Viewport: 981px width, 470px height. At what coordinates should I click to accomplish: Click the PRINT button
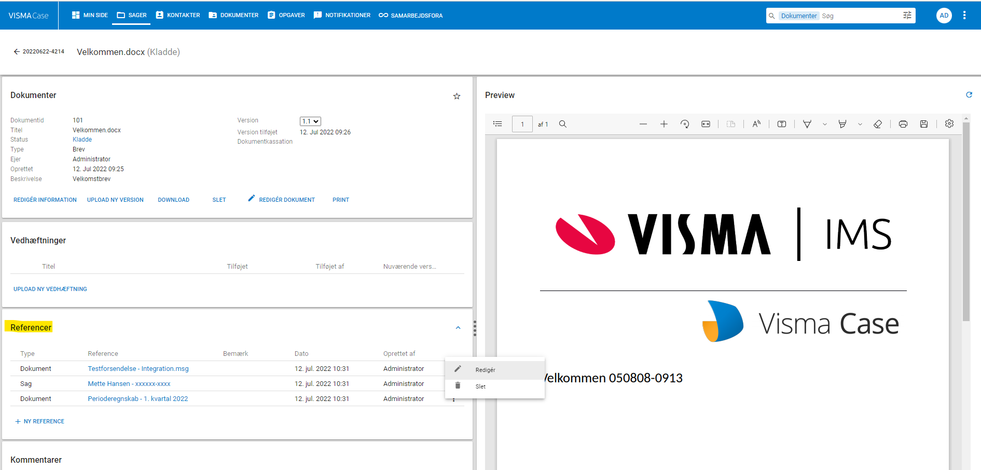point(341,200)
